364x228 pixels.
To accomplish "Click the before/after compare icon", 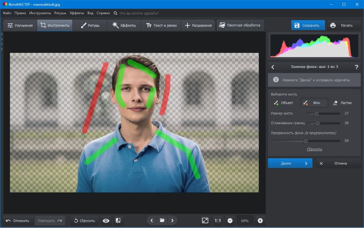I will coord(118,220).
